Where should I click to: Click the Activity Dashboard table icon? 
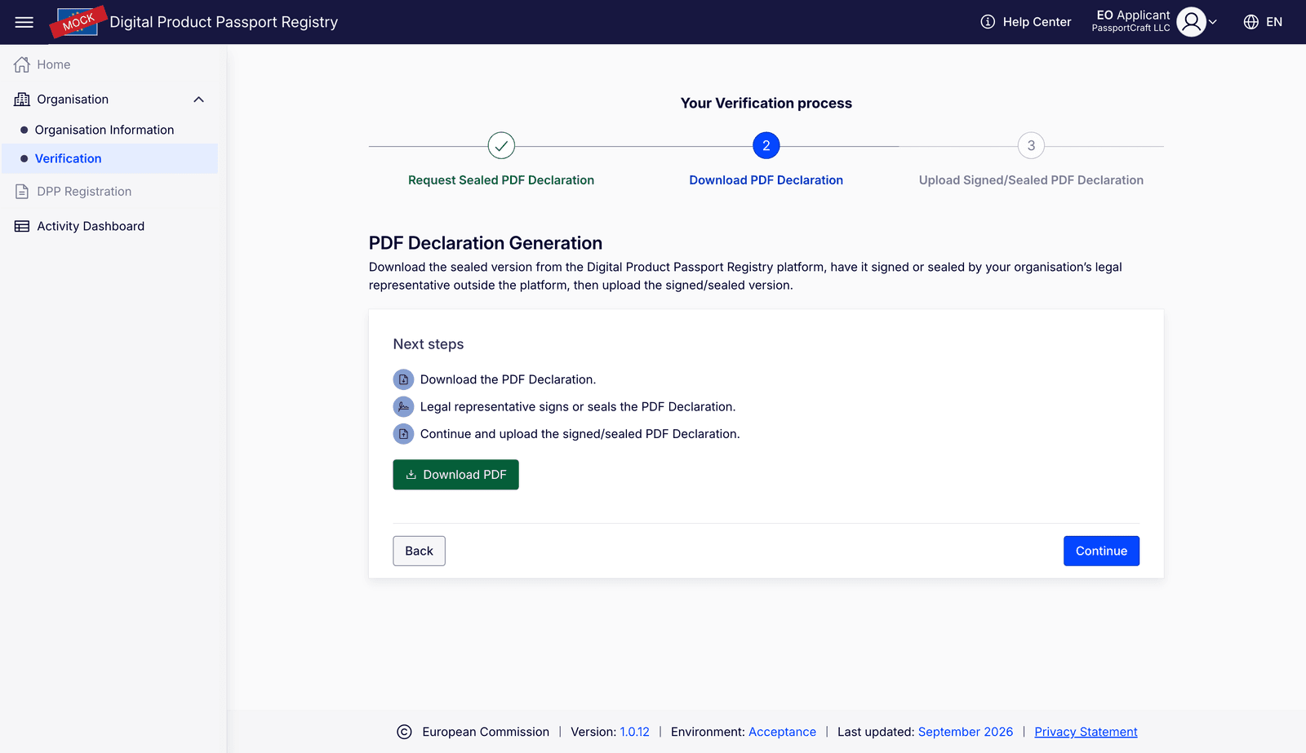(x=22, y=226)
